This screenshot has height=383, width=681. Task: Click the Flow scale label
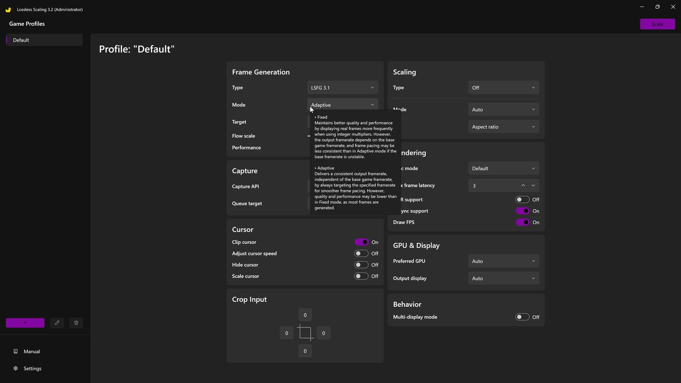point(243,136)
